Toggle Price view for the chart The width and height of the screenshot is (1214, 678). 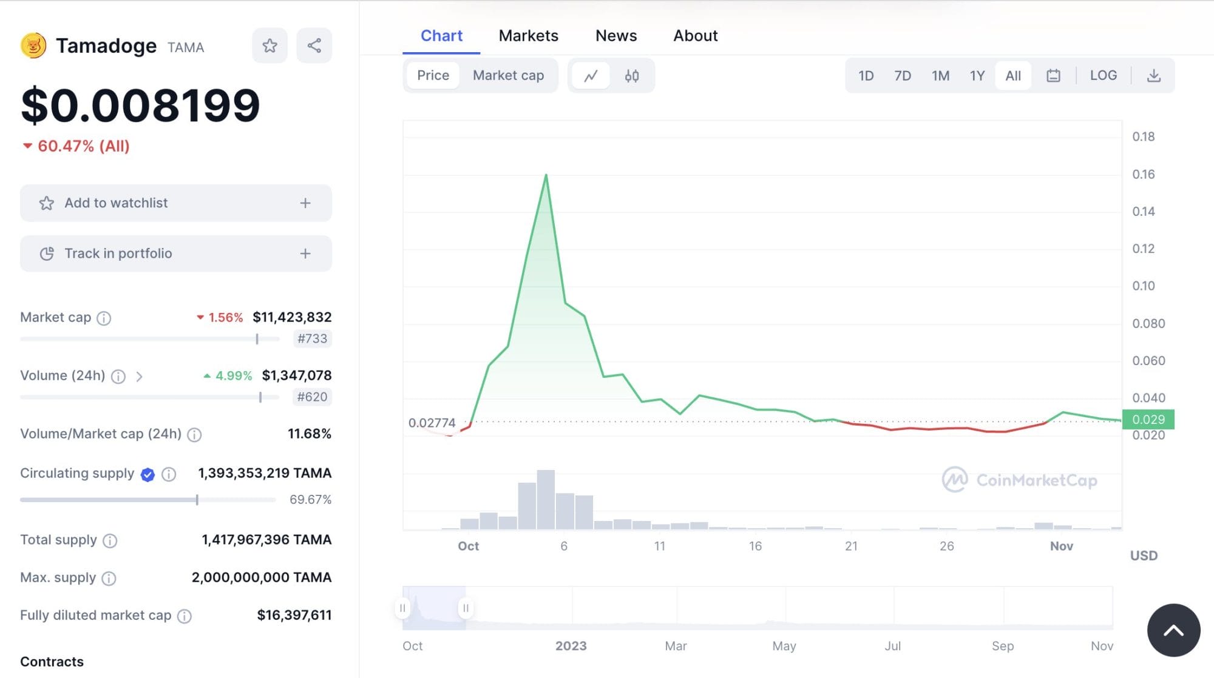click(433, 75)
